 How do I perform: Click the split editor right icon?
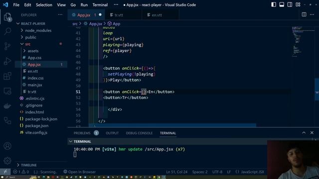pyautogui.click(x=304, y=14)
